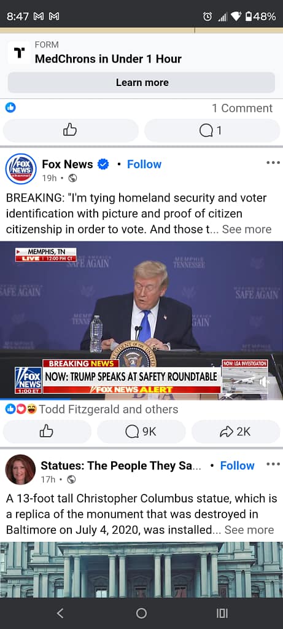View reactions from Todd Fitzgerald and others
The height and width of the screenshot is (629, 283).
tap(92, 409)
